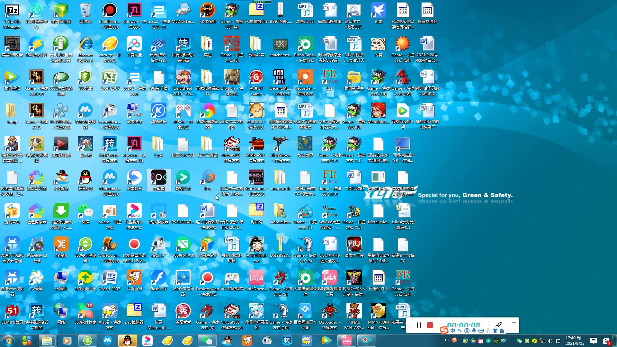Open the Lyric folder on the desktop

tap(159, 147)
